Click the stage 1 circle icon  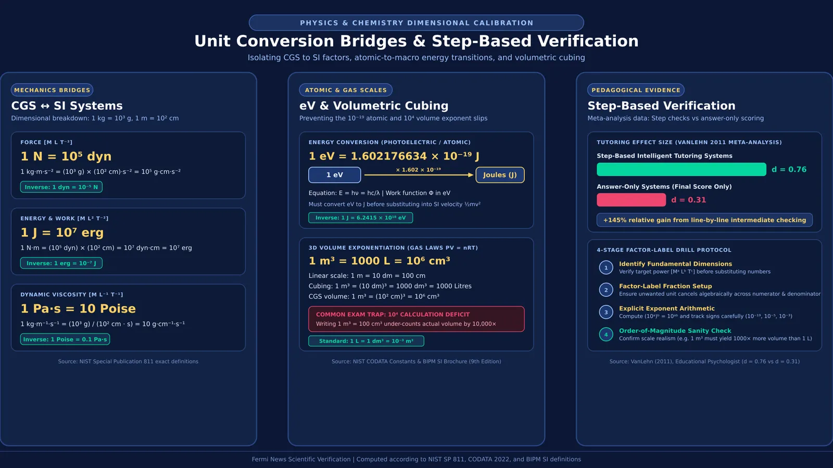[606, 268]
